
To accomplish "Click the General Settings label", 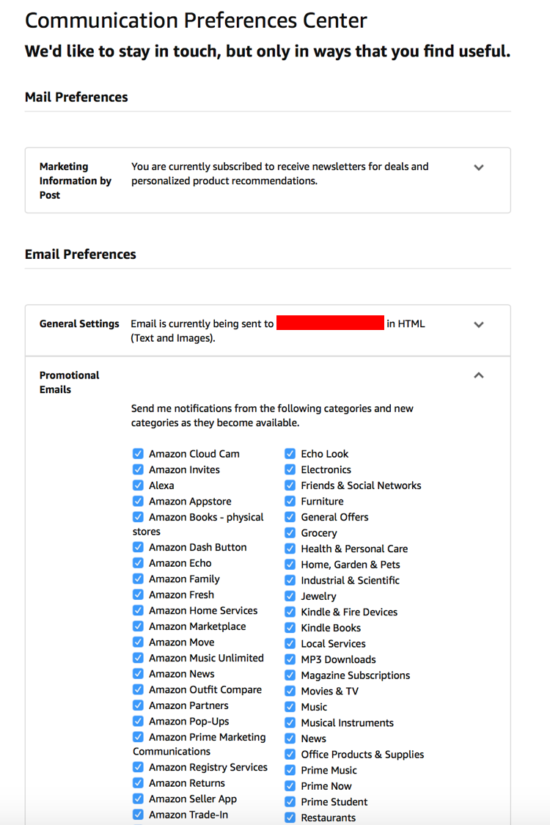I will point(79,323).
